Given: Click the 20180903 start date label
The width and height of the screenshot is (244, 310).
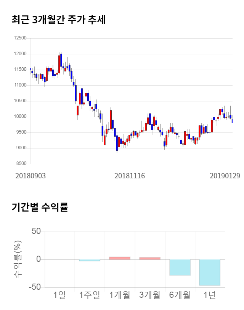Looking at the screenshot, I should click(x=30, y=176).
